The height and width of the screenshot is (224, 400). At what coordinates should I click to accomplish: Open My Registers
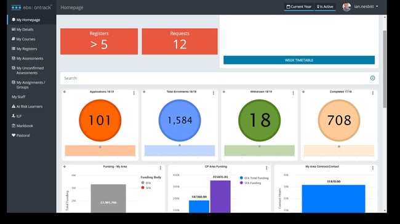tap(26, 49)
